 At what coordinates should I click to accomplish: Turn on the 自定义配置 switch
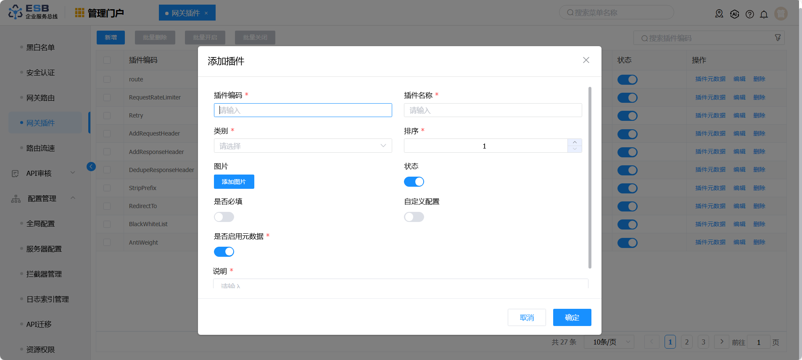(414, 217)
